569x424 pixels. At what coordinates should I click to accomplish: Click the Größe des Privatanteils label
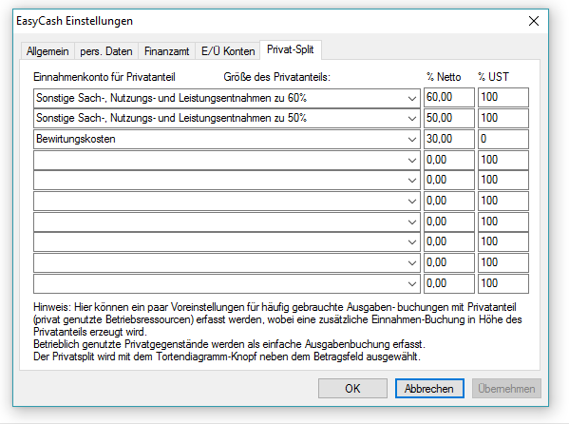[x=276, y=77]
